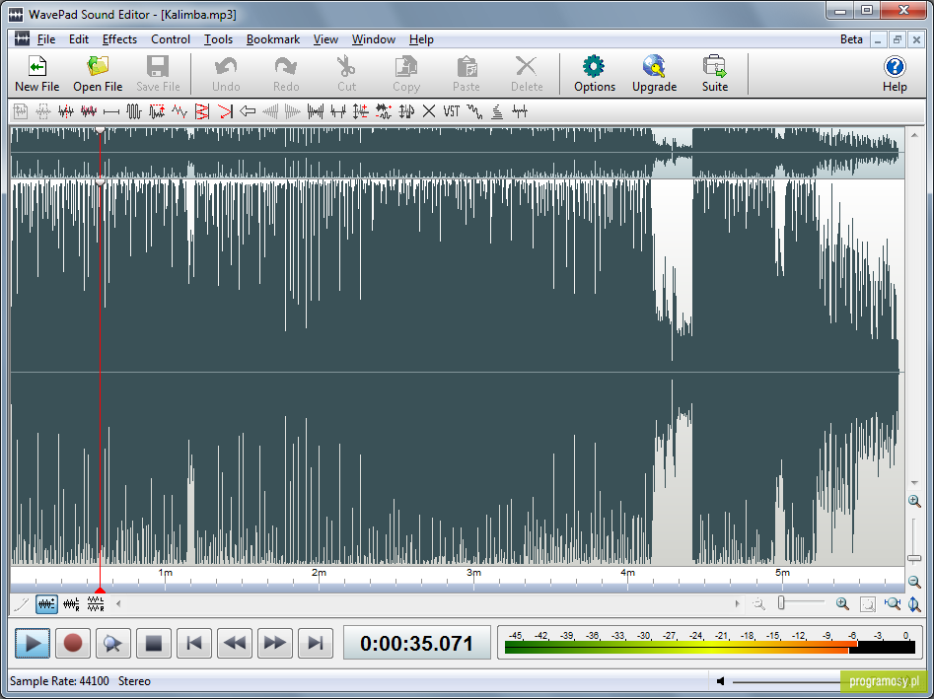Click the horizontal line silence icon
Image resolution: width=934 pixels, height=699 pixels.
(x=111, y=111)
